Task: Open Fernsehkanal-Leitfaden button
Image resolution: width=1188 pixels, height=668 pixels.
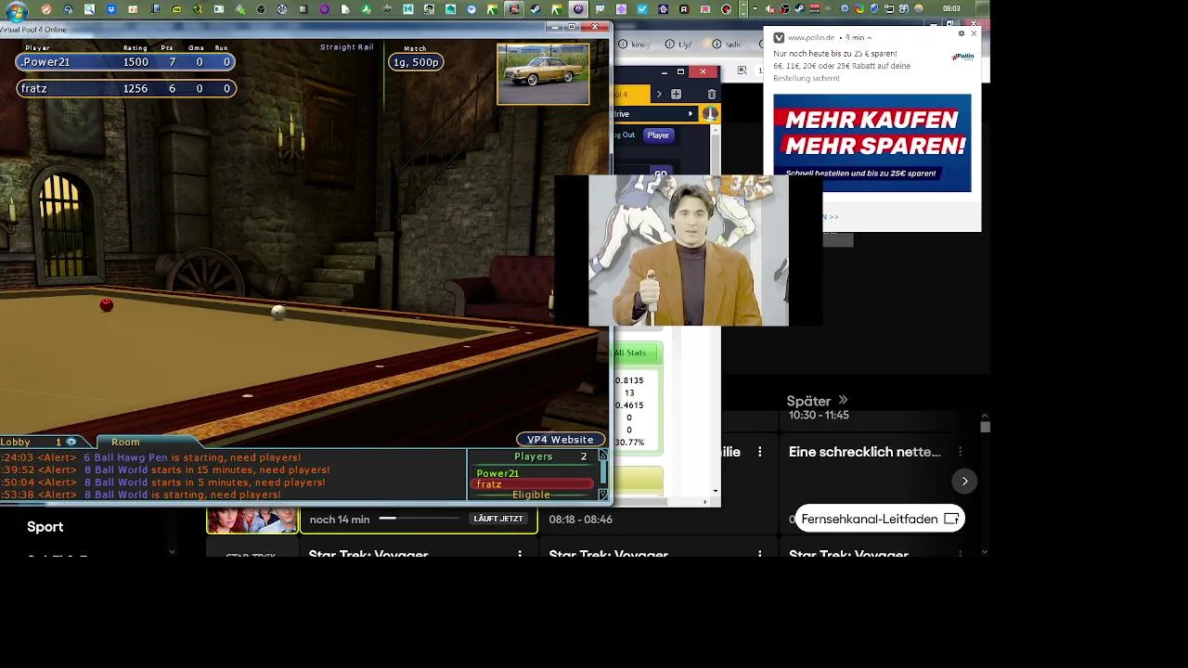Action: (880, 519)
